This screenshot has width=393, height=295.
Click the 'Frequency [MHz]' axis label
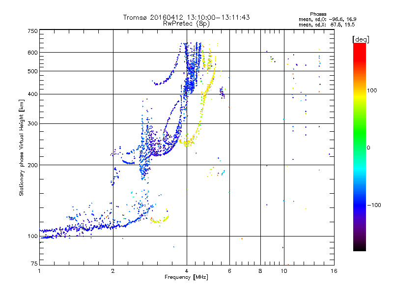tap(186, 277)
